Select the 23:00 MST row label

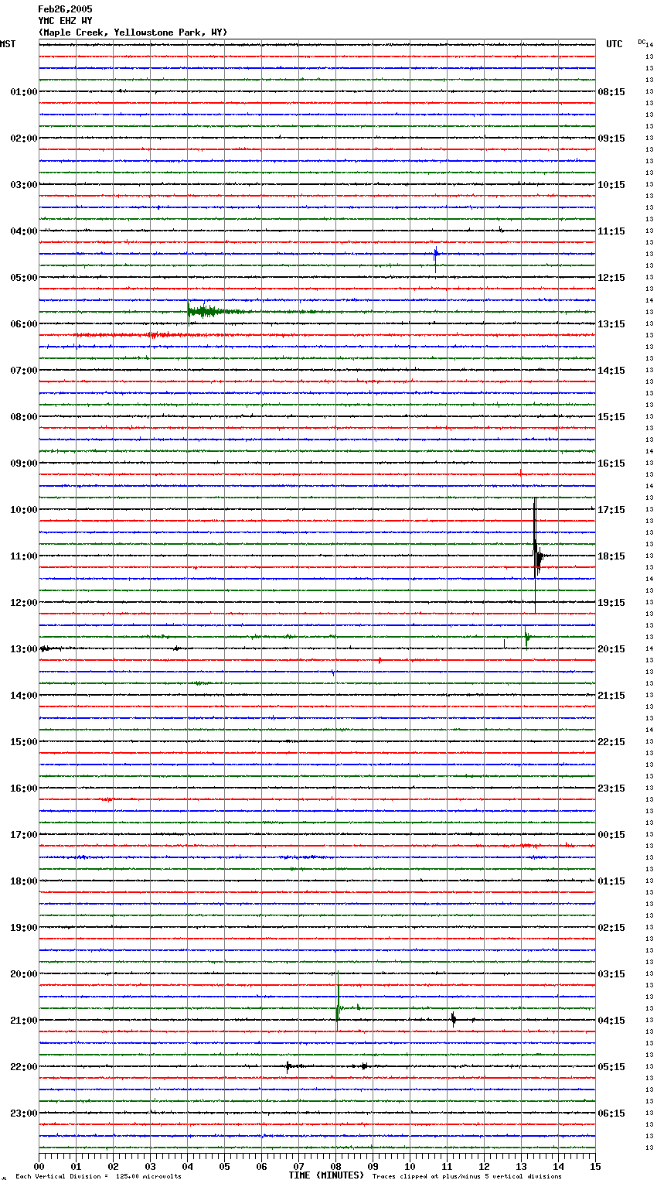pyautogui.click(x=24, y=1113)
